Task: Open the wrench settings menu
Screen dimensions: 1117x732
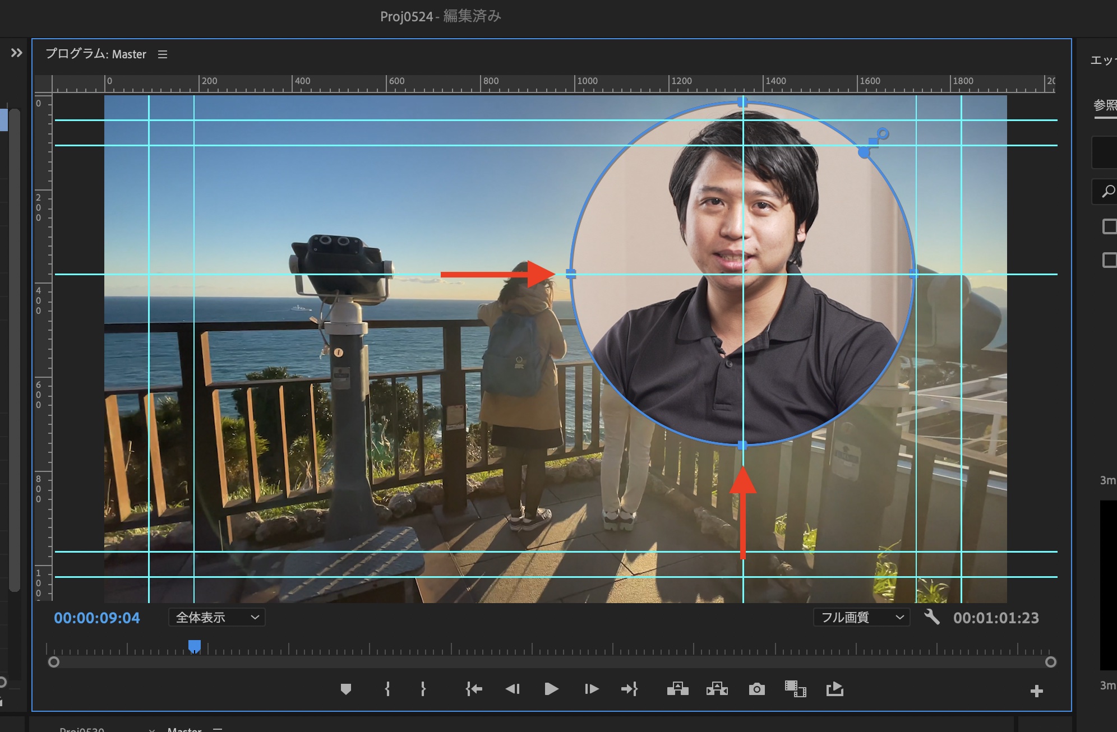Action: click(x=932, y=617)
